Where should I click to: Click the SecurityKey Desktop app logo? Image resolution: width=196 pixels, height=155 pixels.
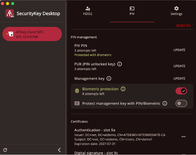click(x=10, y=13)
